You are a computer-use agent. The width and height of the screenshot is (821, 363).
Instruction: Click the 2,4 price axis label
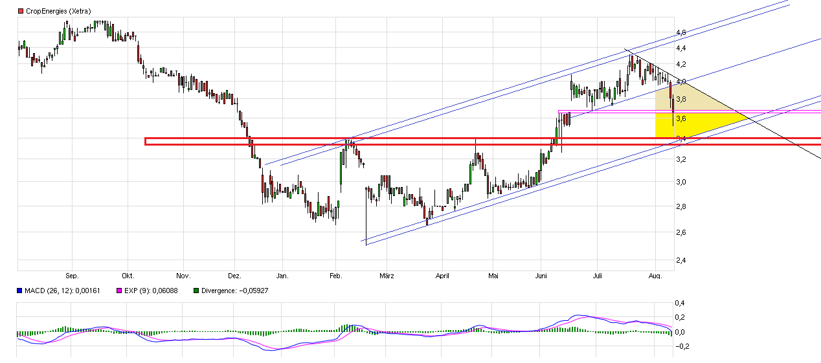pos(680,260)
